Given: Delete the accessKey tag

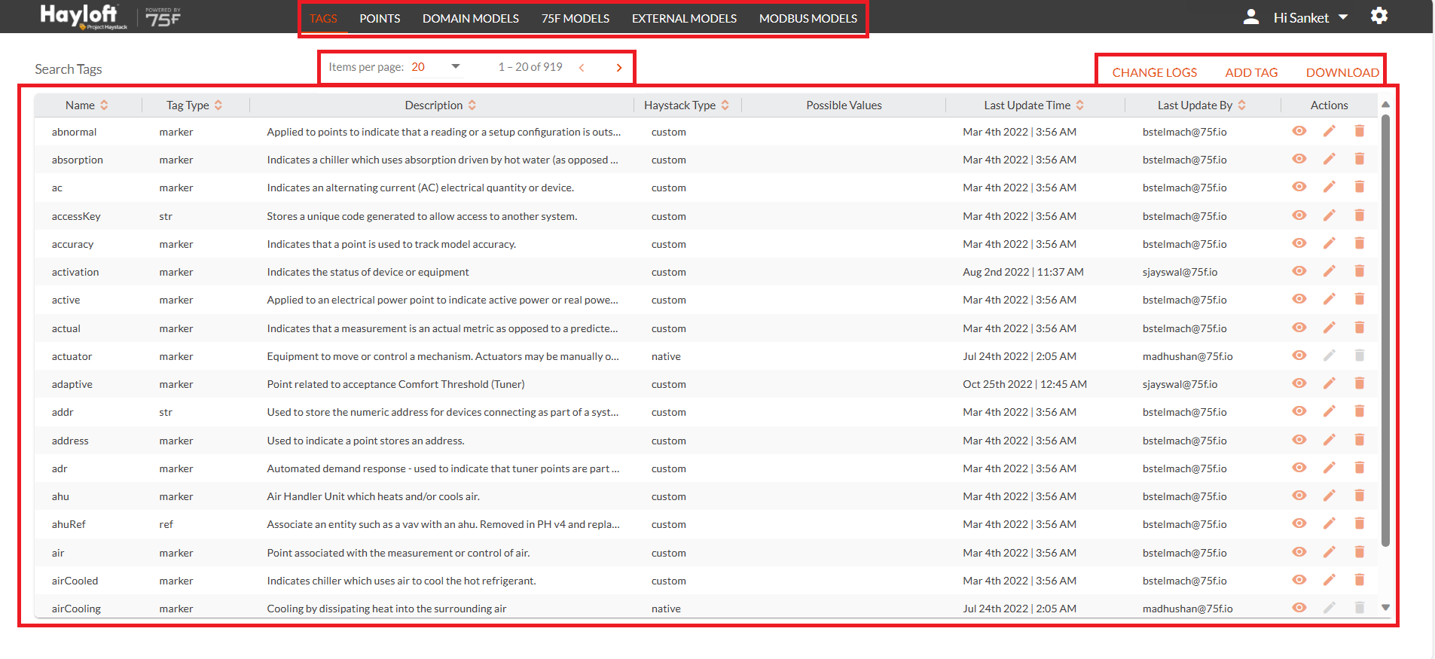Looking at the screenshot, I should pos(1359,215).
